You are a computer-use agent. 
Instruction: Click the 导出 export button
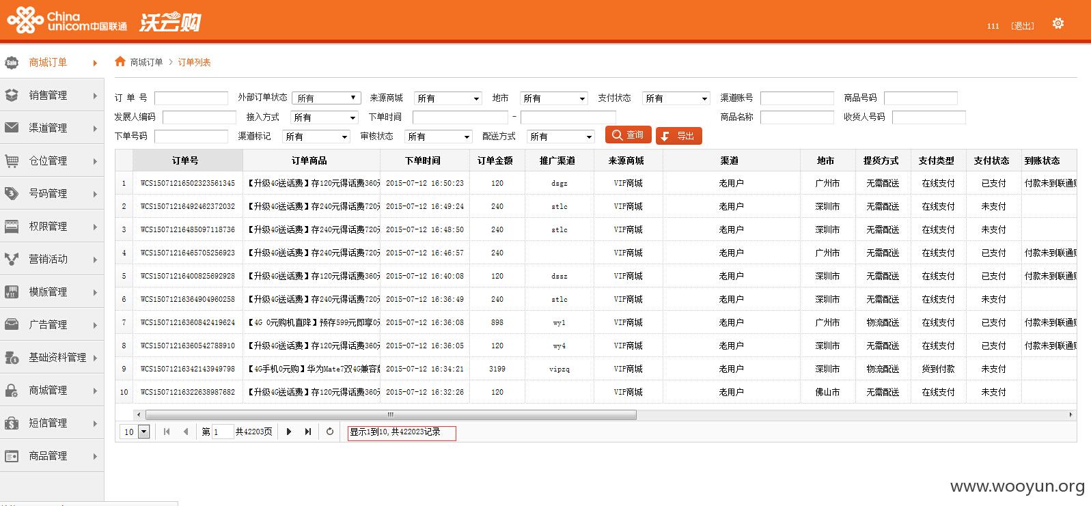[x=678, y=136]
